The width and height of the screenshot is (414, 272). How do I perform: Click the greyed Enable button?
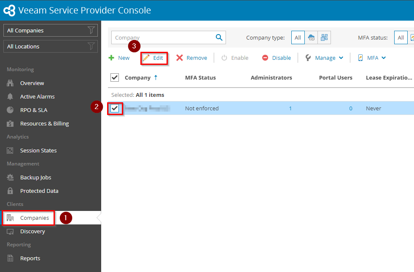tap(235, 58)
